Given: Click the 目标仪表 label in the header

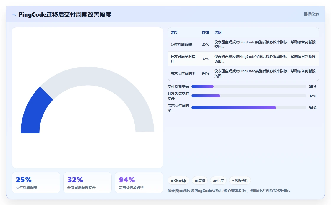Looking at the screenshot, I should 311,14.
